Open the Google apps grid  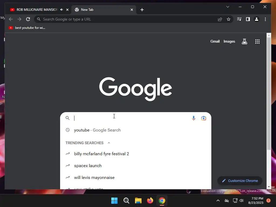(257, 42)
